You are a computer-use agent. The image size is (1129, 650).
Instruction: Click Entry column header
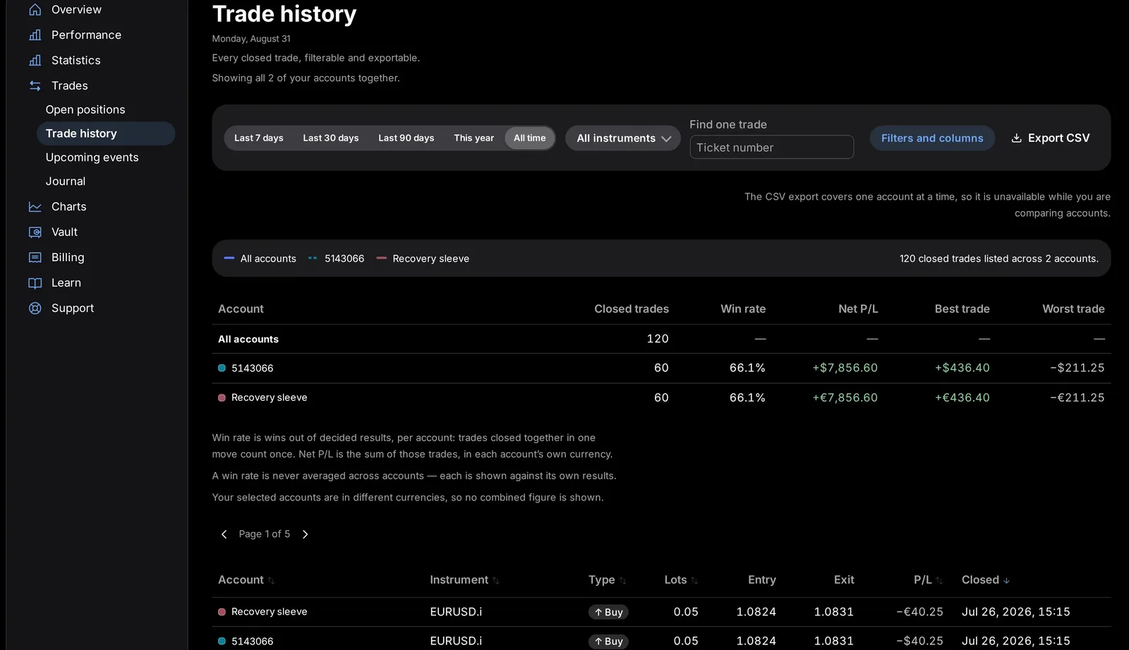(762, 580)
